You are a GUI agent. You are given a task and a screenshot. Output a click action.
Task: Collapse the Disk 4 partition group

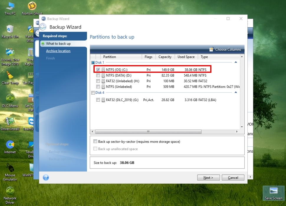tap(236, 93)
